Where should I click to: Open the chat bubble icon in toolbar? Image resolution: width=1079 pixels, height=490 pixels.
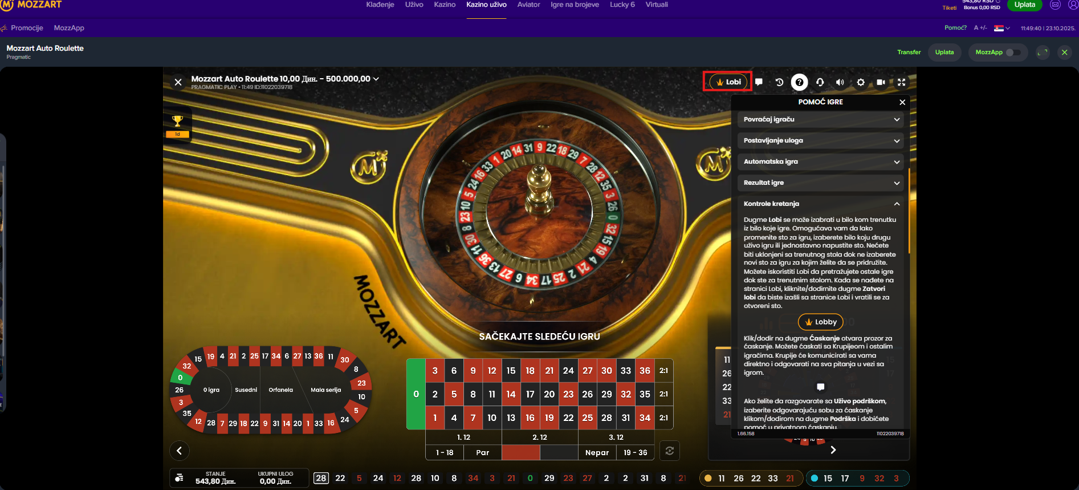[x=759, y=82]
